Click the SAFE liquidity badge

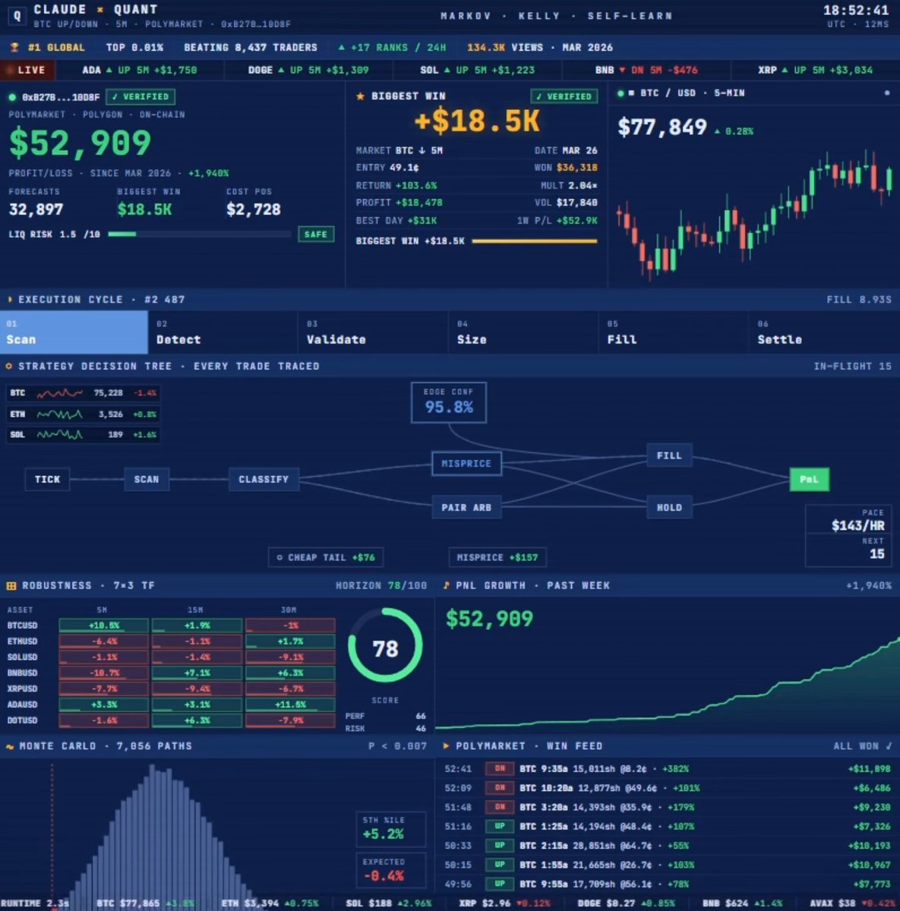(316, 235)
